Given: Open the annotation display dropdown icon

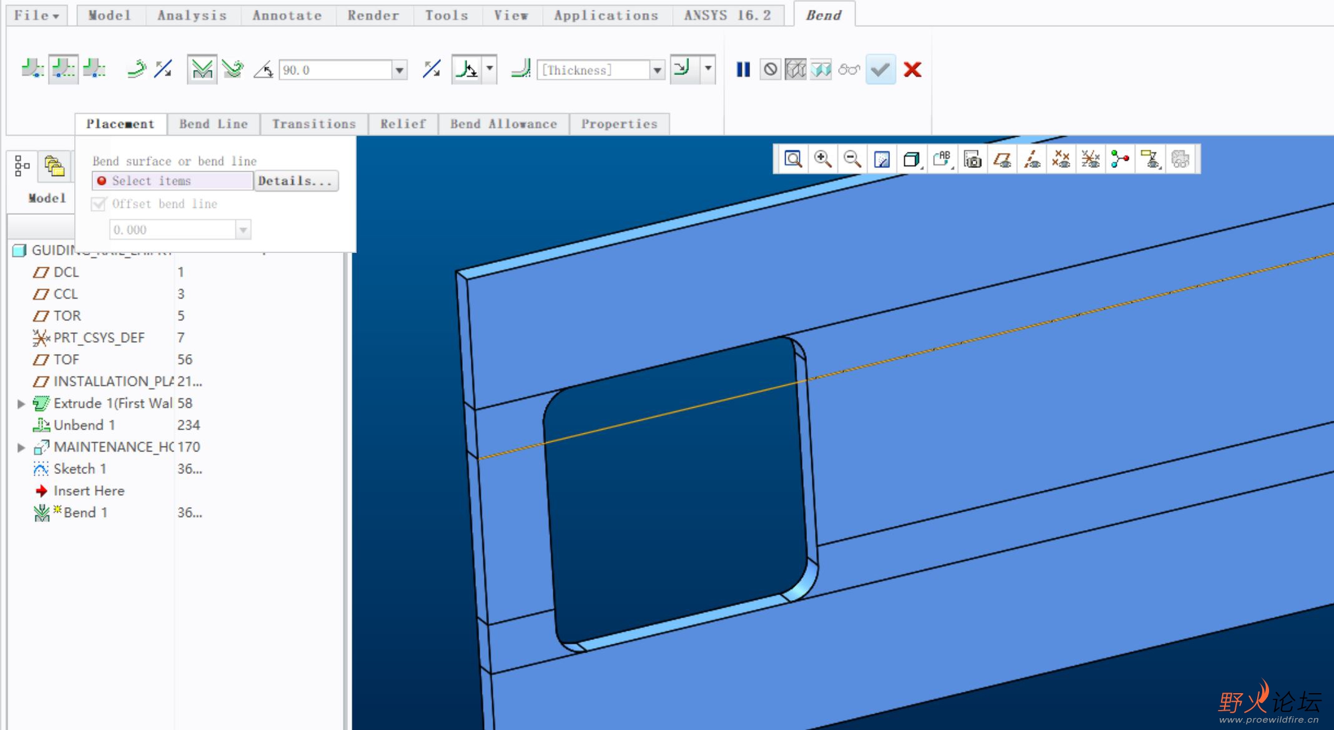Looking at the screenshot, I should pyautogui.click(x=1150, y=159).
